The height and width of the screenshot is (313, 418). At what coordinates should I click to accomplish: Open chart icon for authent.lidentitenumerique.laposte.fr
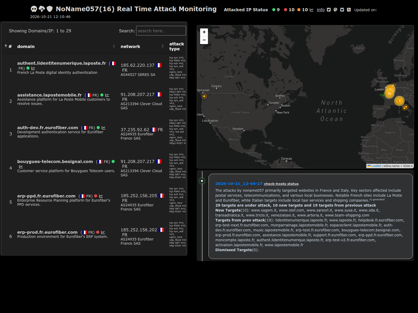tap(33, 68)
